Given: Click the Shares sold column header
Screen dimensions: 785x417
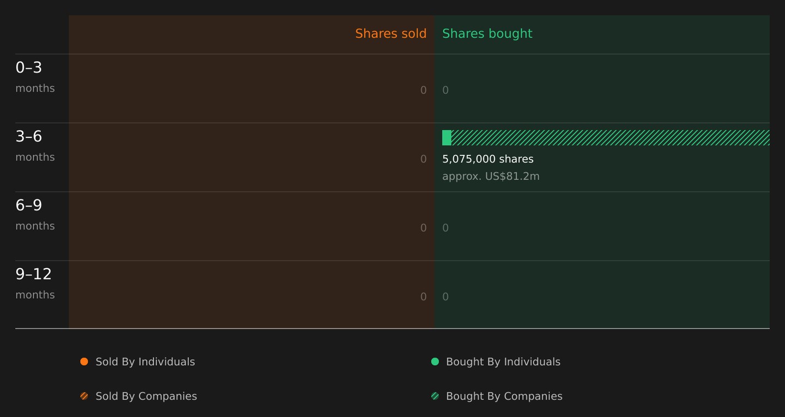Looking at the screenshot, I should (x=391, y=34).
